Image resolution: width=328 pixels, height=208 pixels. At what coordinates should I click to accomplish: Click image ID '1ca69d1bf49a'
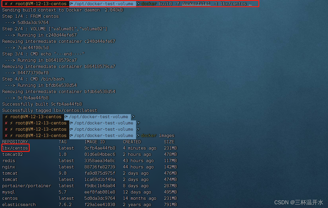click(x=100, y=179)
